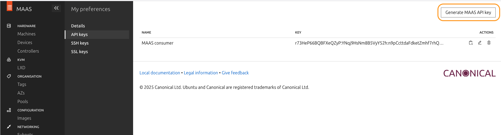This screenshot has height=135, width=501.
Task: Delete the MAAS consumer API key
Action: coord(489,43)
